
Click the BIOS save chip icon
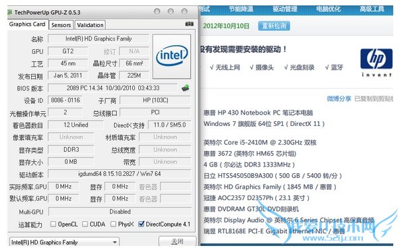(x=185, y=88)
